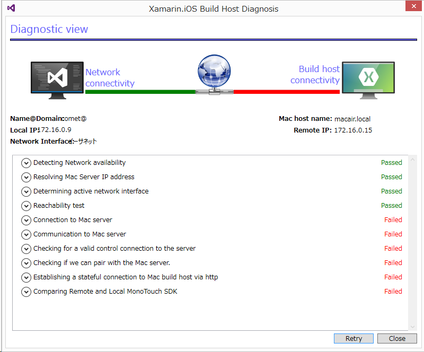
Task: Expand the Connection to Mac server step
Action: (x=26, y=220)
